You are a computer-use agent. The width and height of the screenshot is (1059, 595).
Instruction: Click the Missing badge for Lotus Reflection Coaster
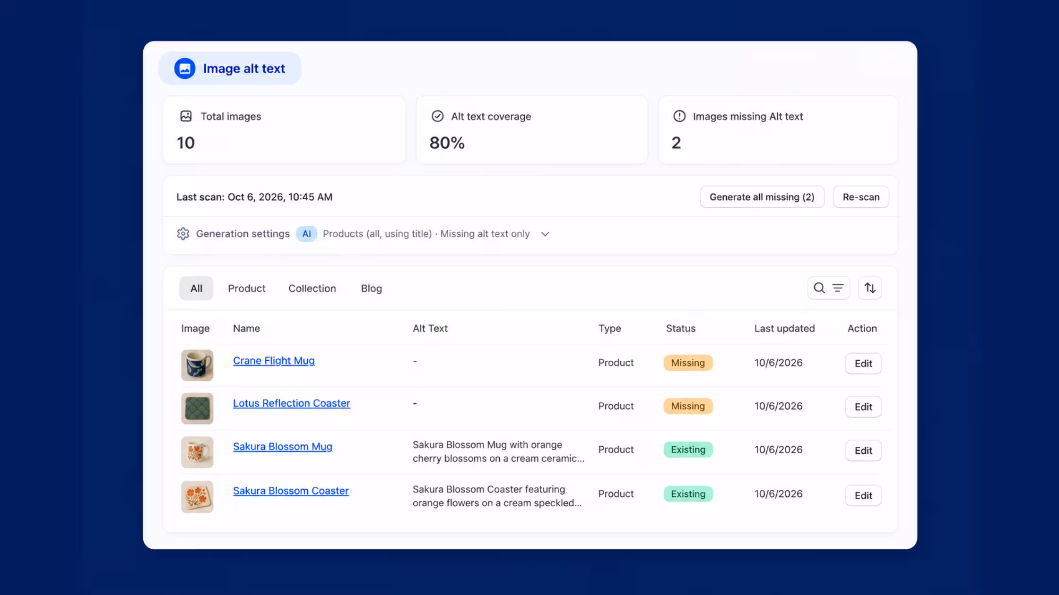pos(688,406)
